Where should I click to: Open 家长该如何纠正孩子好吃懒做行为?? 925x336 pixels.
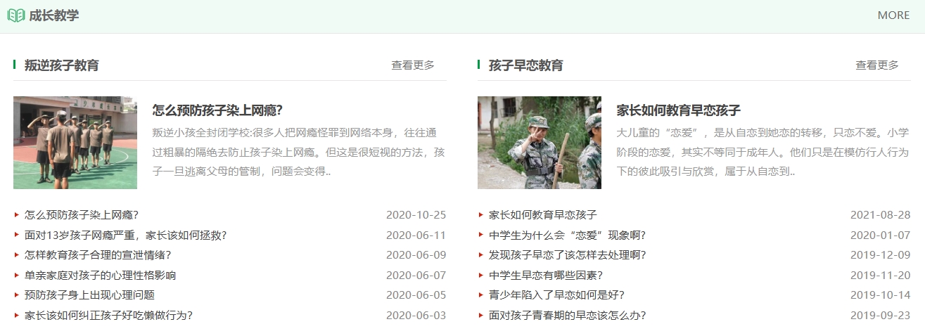(x=109, y=316)
